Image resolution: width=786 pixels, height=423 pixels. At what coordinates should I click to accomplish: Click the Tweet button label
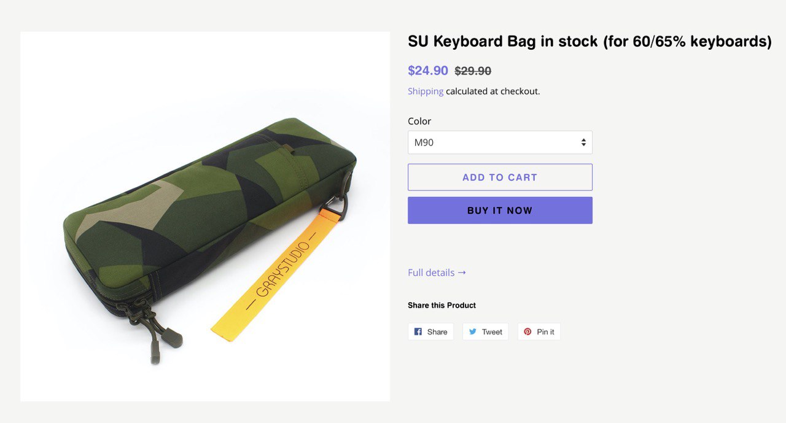pos(492,332)
